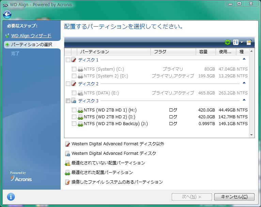Click legend icon for 最適化されていない配置パーティション

(x=67, y=163)
